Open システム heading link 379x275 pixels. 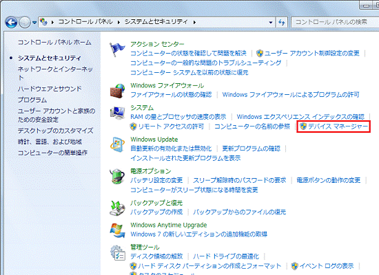142,107
